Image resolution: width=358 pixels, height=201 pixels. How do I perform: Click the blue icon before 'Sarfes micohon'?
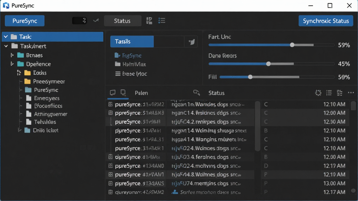175,192
